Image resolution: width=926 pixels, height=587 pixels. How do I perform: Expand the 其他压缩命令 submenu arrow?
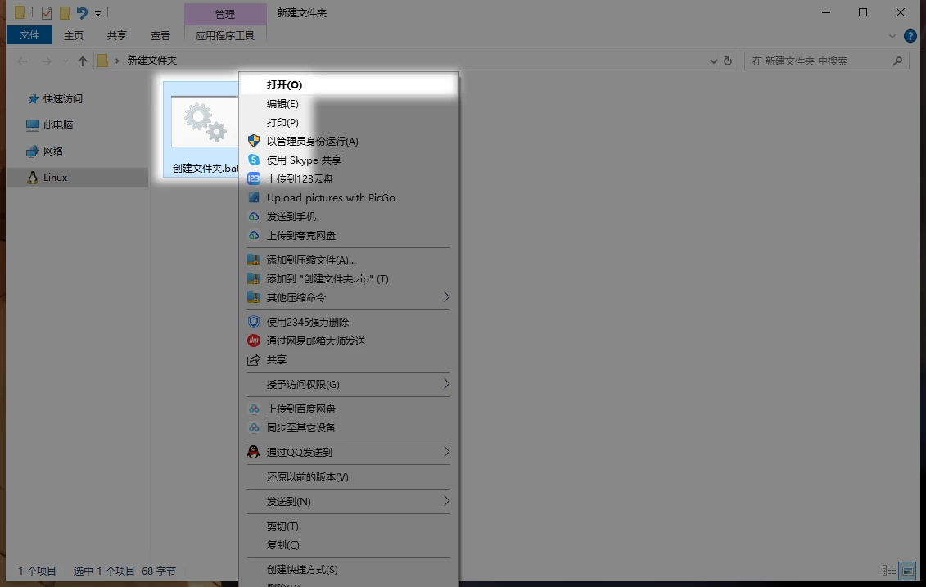click(x=446, y=297)
